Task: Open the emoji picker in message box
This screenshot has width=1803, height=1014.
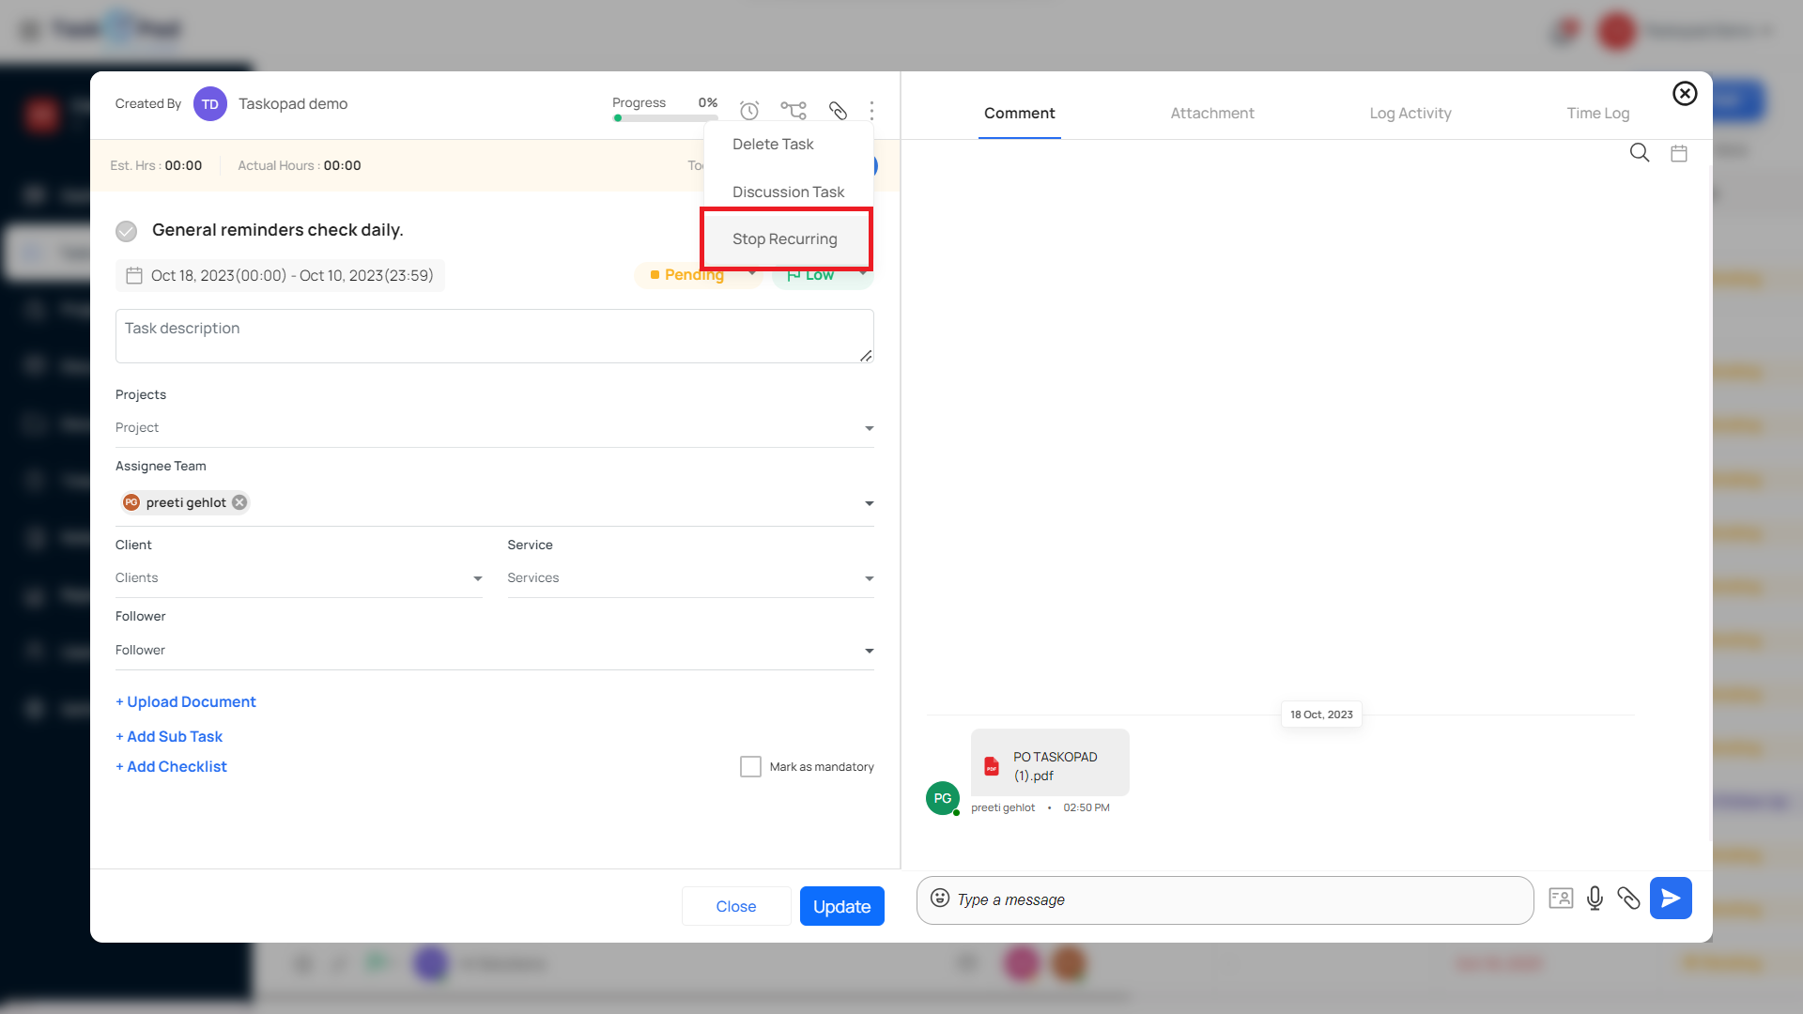Action: coord(939,898)
